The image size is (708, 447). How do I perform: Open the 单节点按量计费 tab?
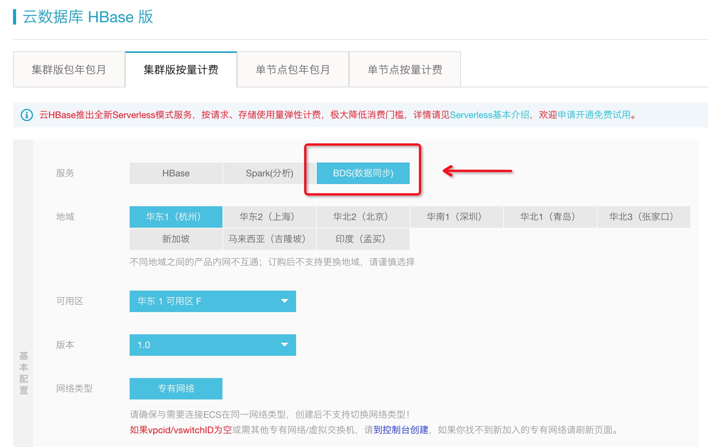(405, 69)
